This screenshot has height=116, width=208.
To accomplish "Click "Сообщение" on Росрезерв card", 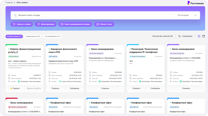I will [155, 88].
